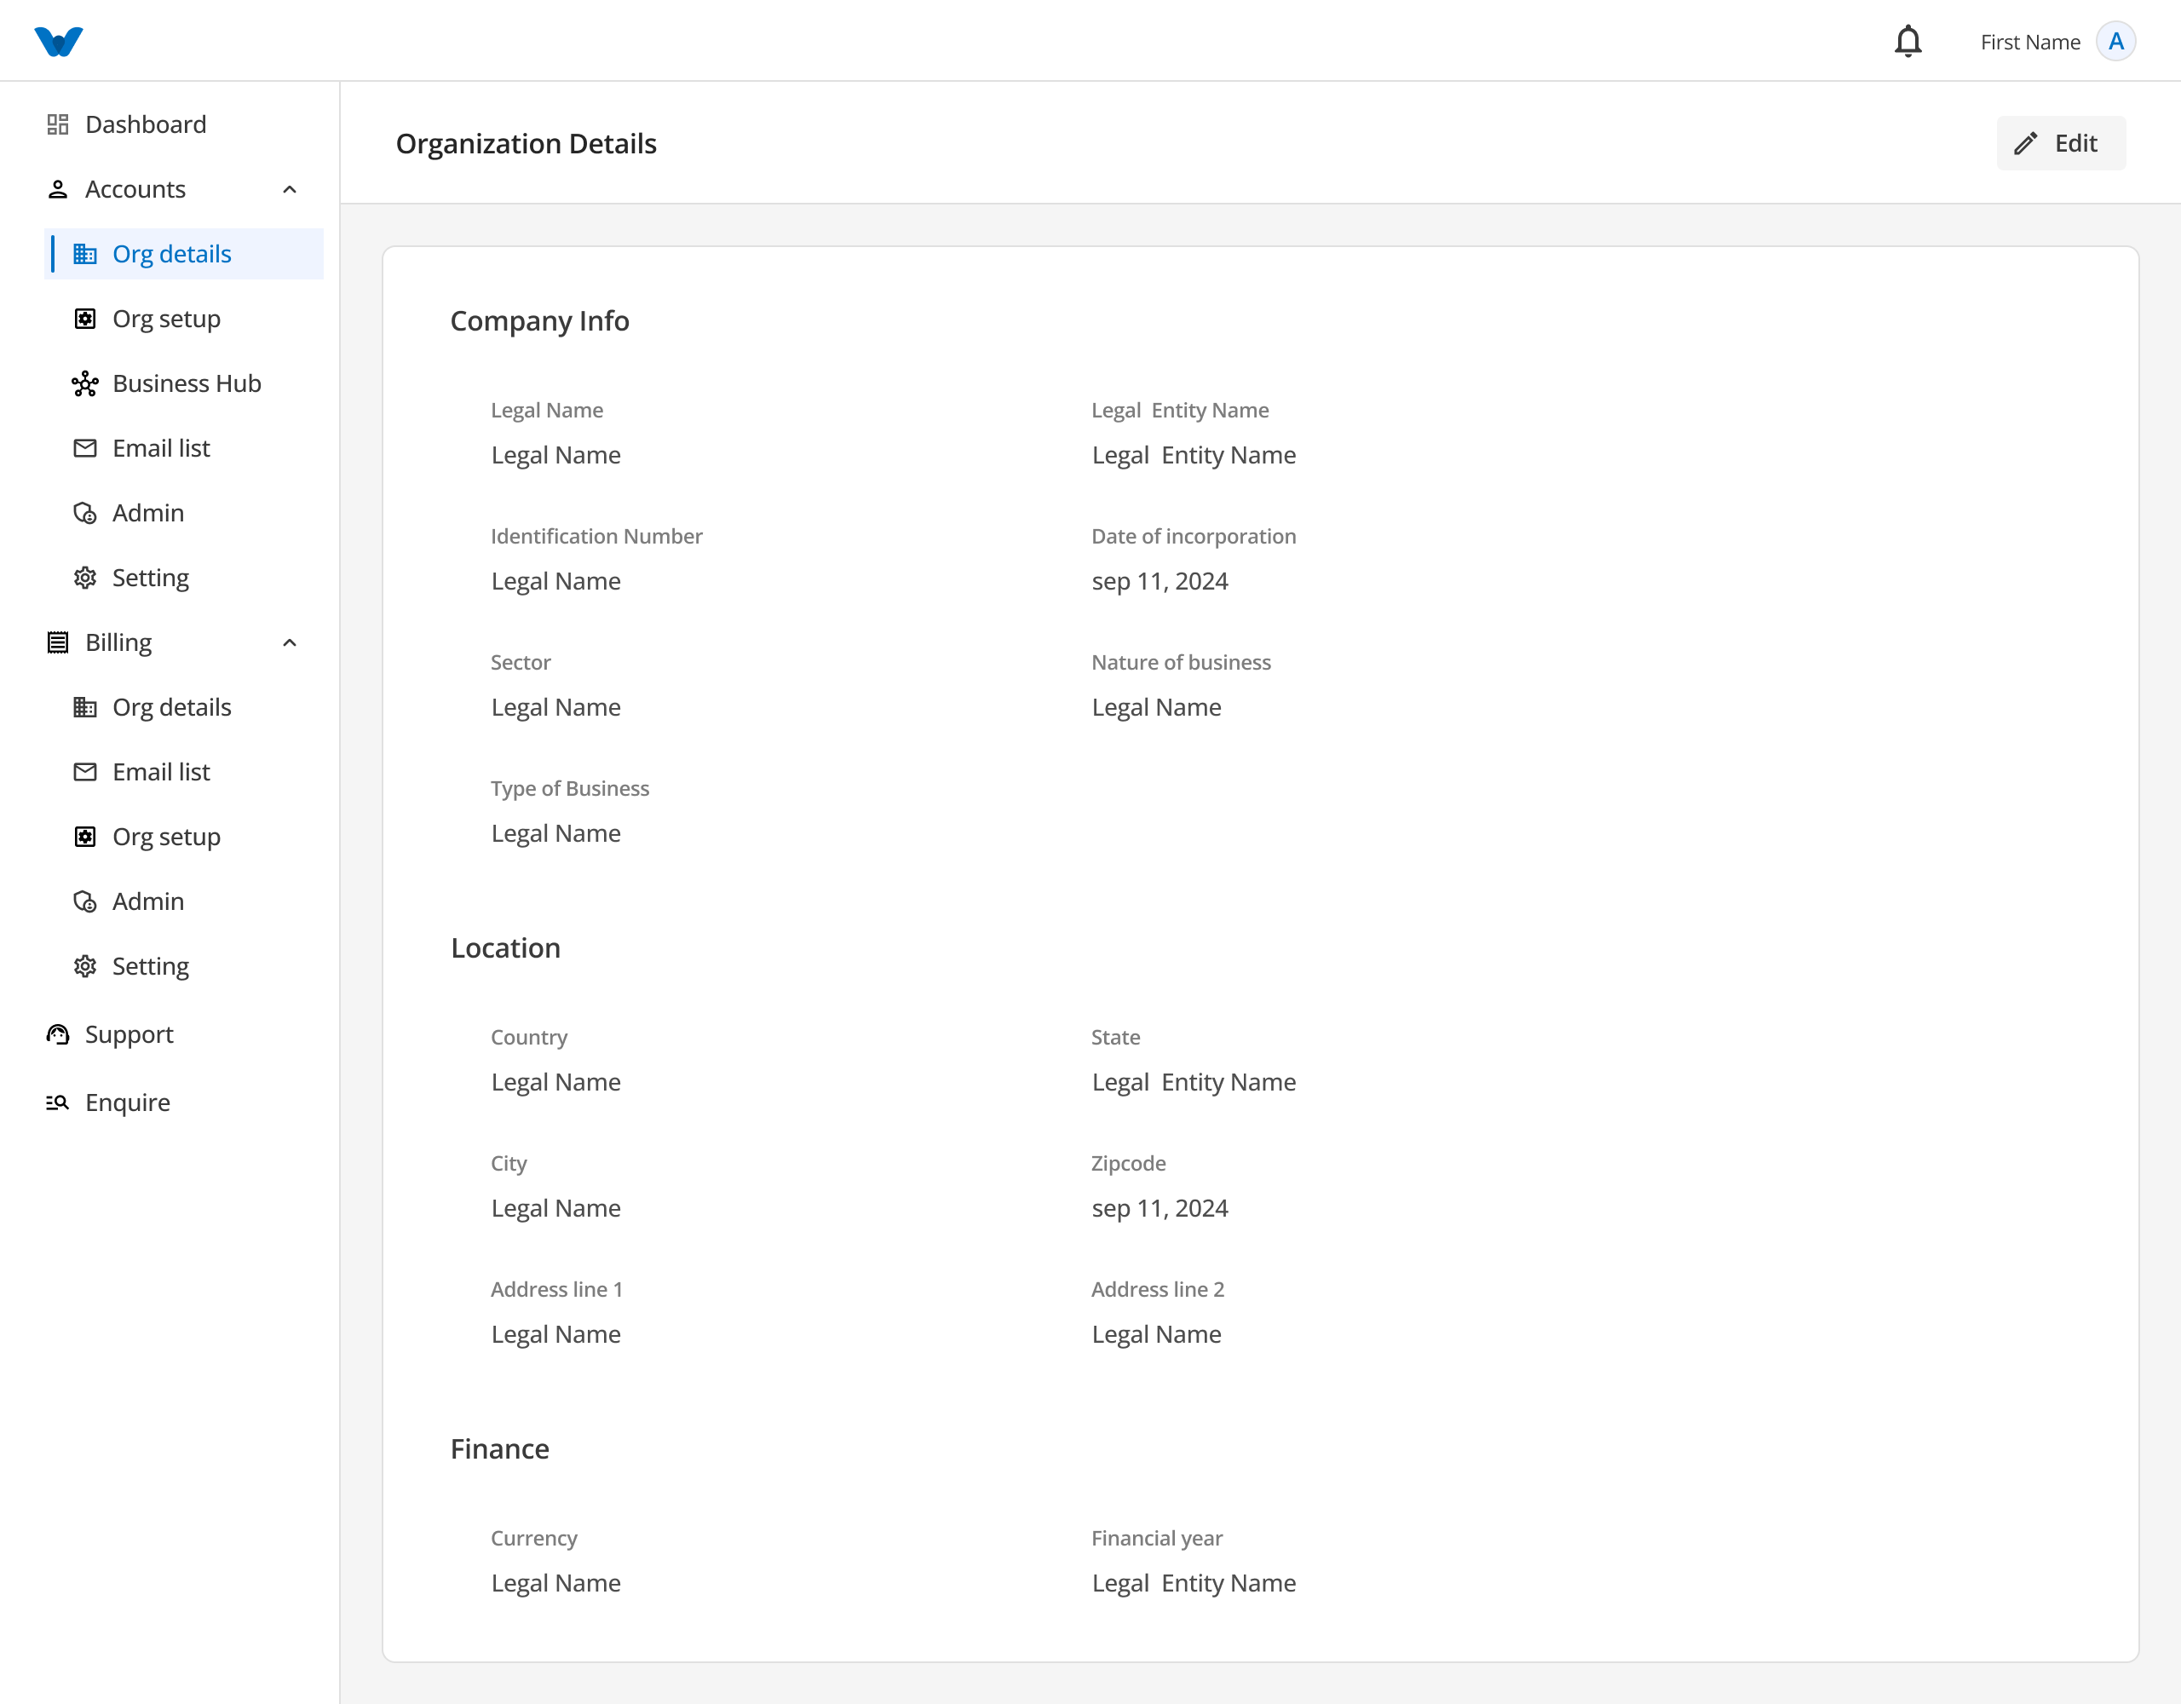Screen dimensions: 2181x1704
Task: Click the Billing receipt icon
Action: pos(58,642)
